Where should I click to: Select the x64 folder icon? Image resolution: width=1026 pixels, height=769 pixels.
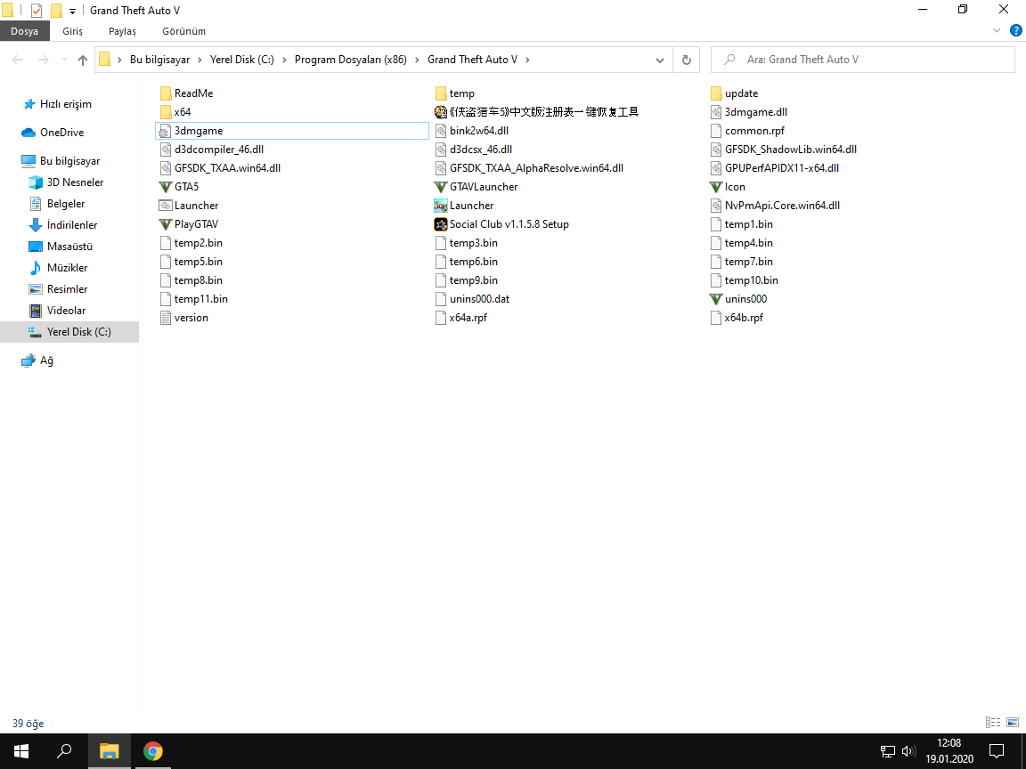click(x=166, y=112)
